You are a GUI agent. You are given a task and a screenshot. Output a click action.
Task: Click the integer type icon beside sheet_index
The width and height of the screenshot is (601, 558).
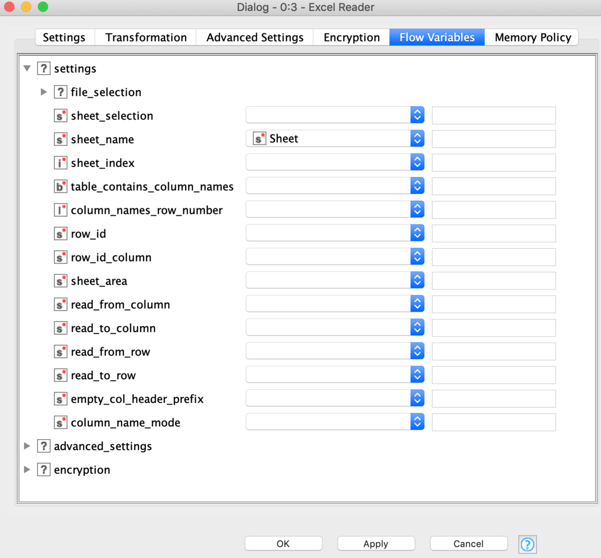pos(61,163)
